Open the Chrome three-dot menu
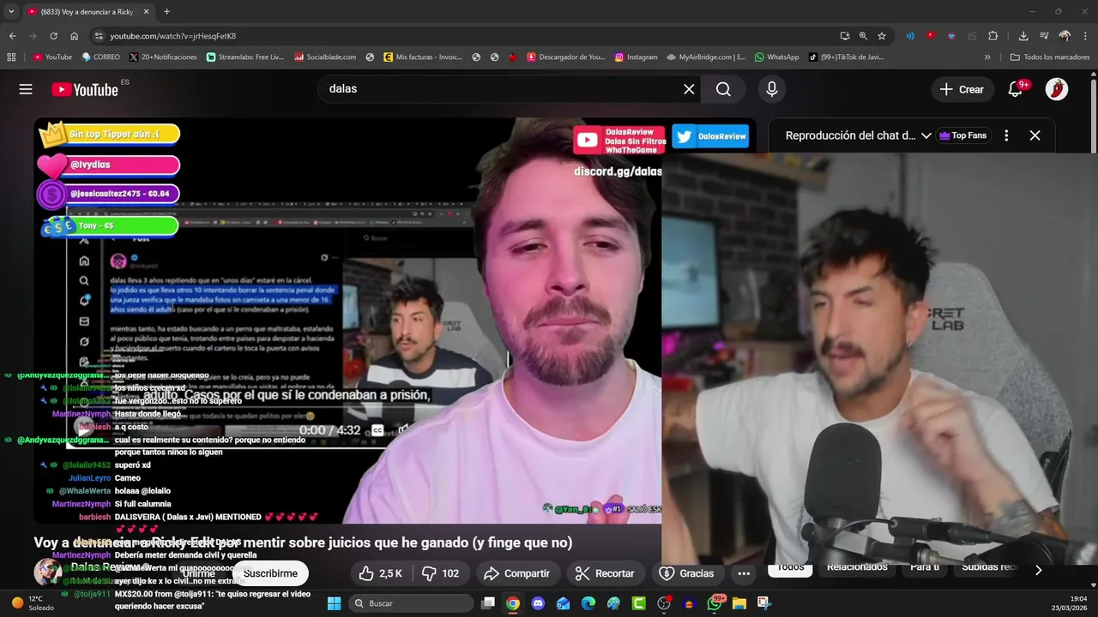 tap(1085, 36)
